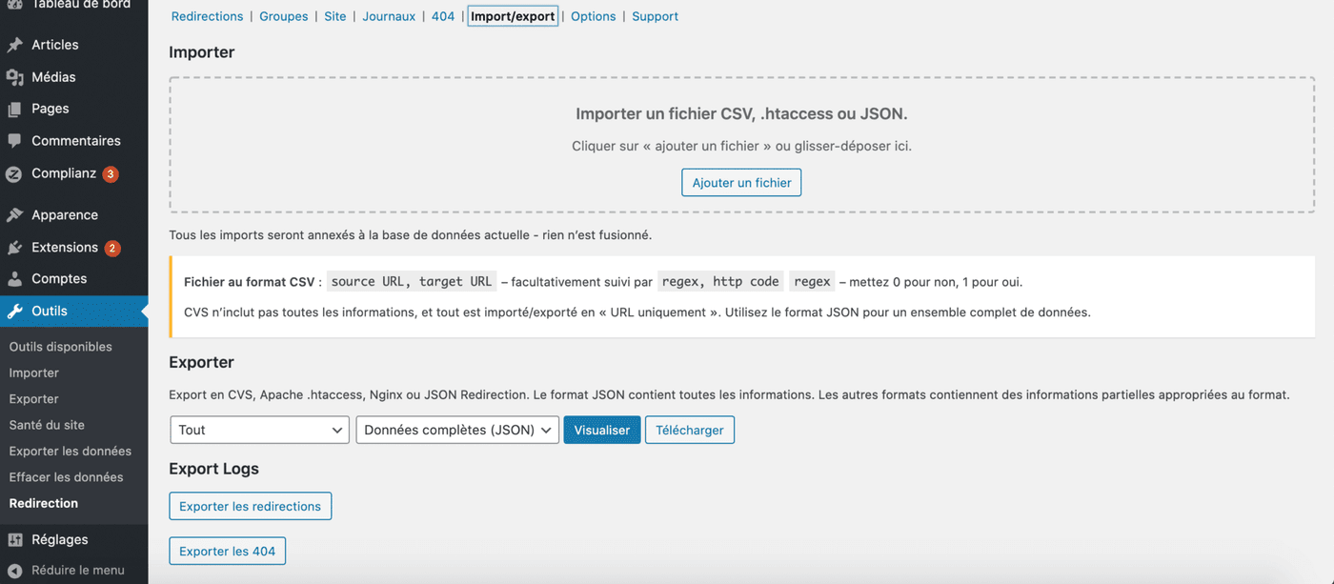Click the Médias icon in sidebar

tap(14, 77)
